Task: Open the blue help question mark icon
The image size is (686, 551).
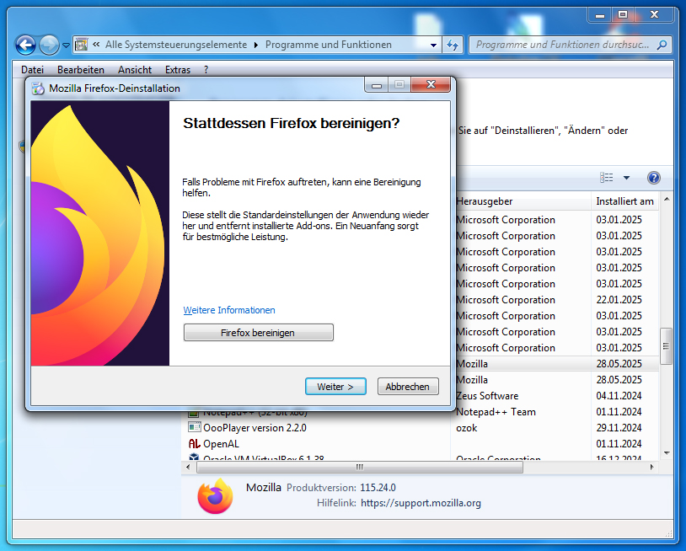Action: click(653, 178)
